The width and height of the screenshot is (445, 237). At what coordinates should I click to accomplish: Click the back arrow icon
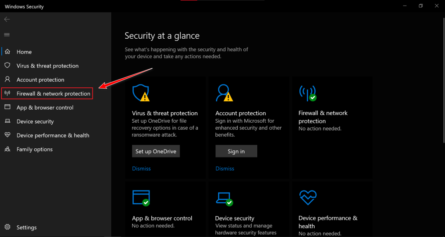[7, 20]
